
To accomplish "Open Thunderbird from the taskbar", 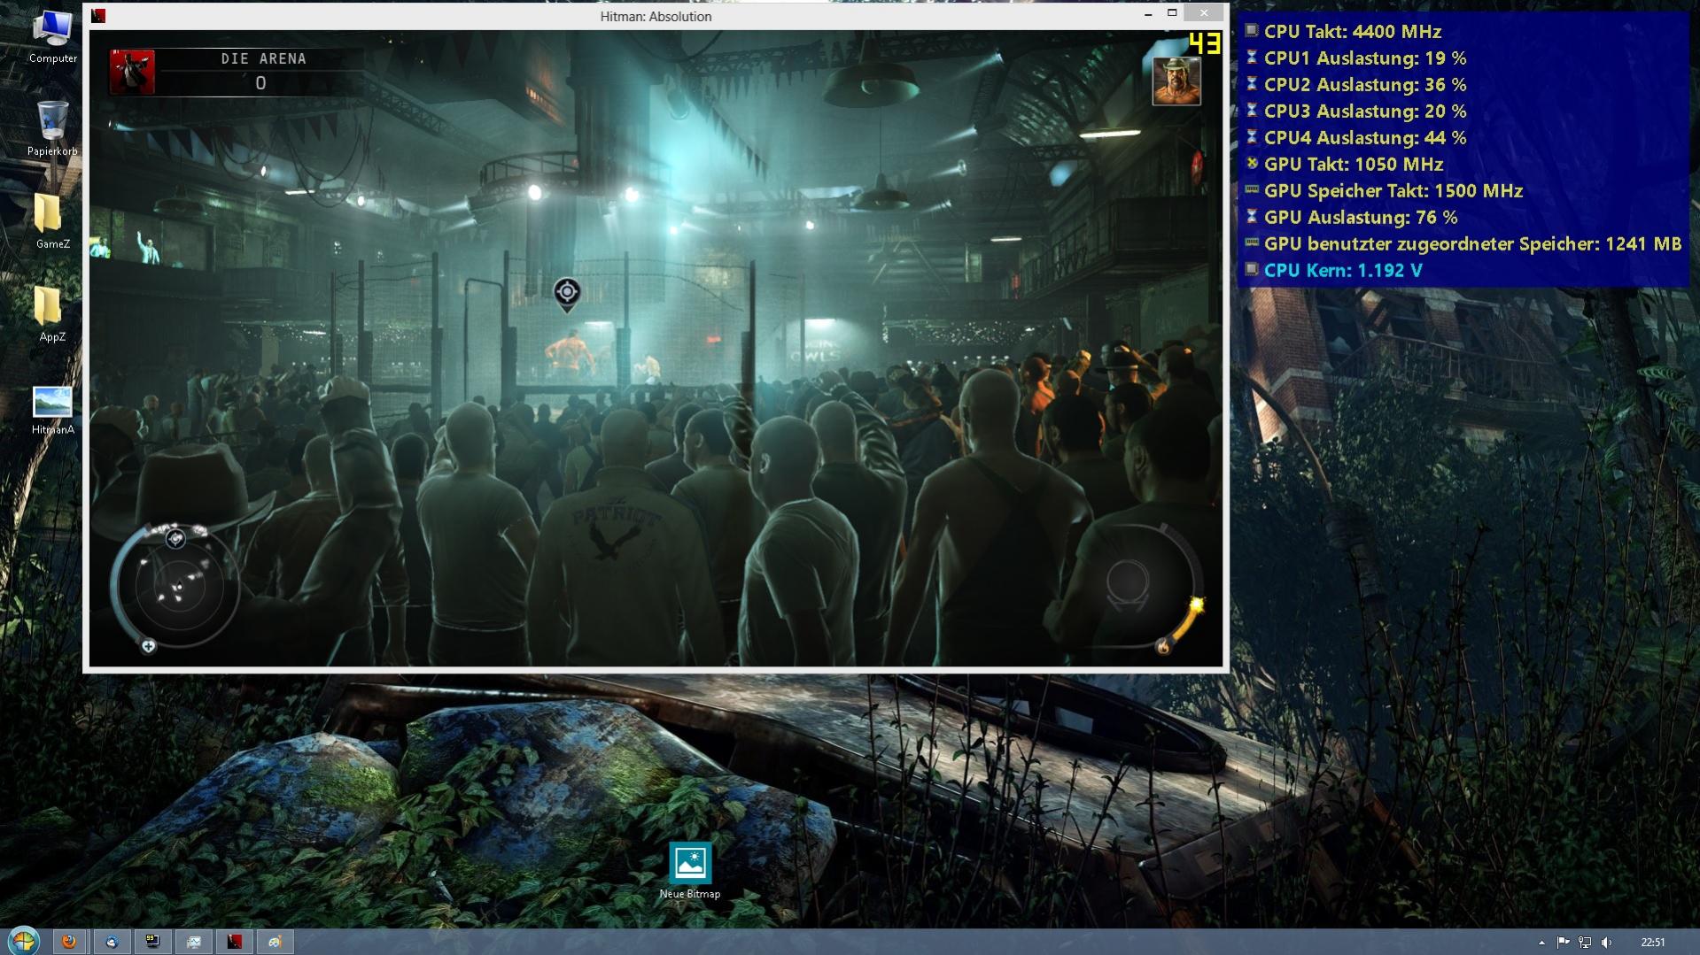I will tap(111, 942).
